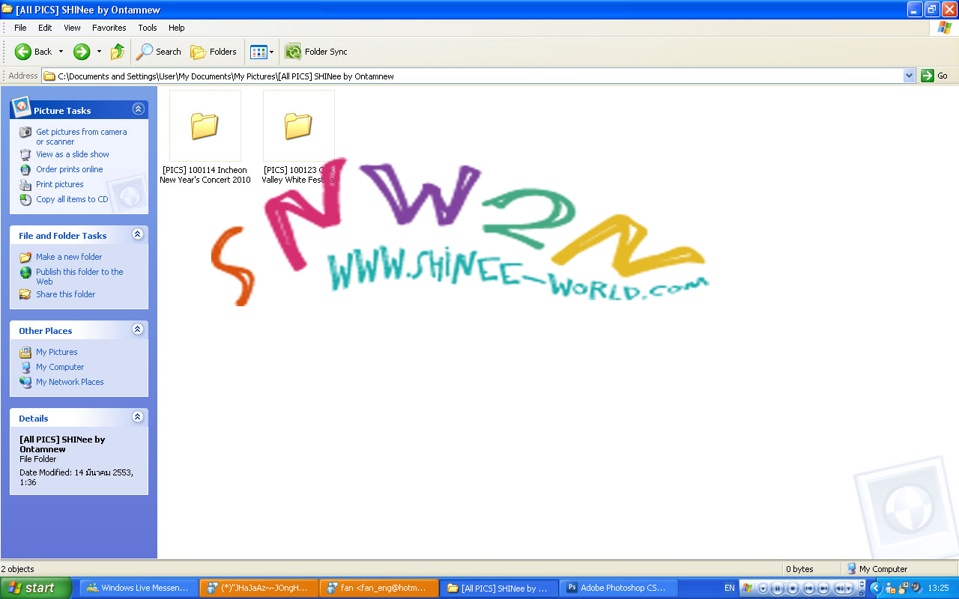Click Share this folder
959x599 pixels.
point(66,294)
